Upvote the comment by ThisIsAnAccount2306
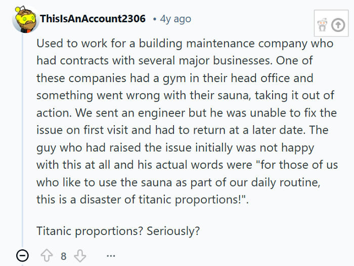Viewport: 354px width, 266px height. coord(47,256)
